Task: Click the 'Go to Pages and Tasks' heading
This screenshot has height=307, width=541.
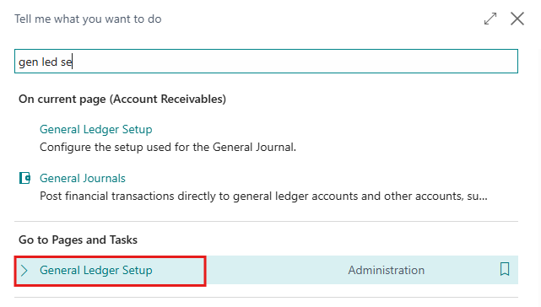Action: pyautogui.click(x=78, y=240)
